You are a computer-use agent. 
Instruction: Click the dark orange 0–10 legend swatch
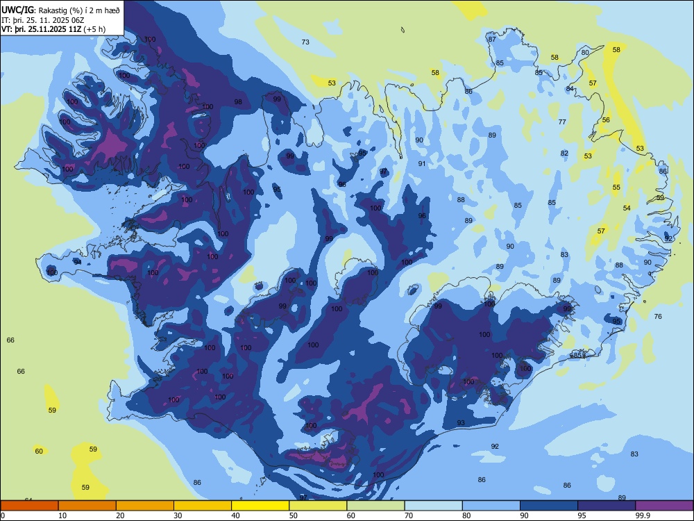point(29,506)
